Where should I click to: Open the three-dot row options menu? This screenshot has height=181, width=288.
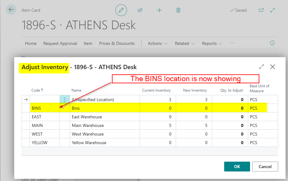pos(64,100)
